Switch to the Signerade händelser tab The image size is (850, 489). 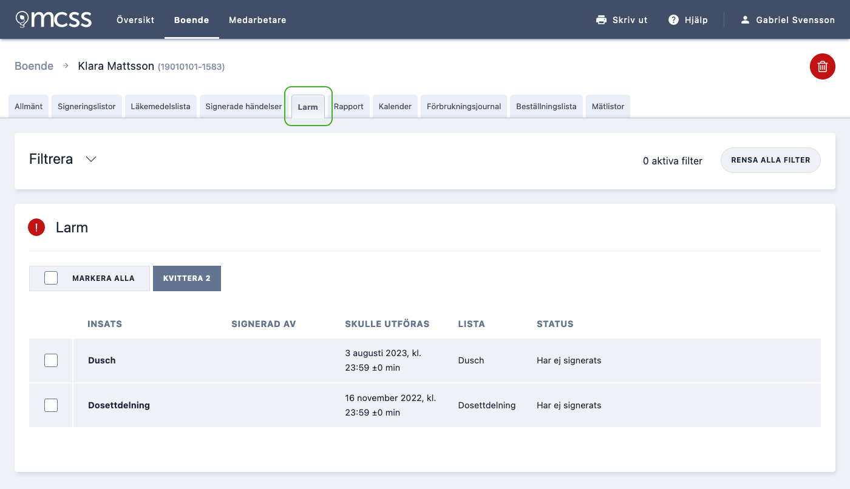(x=243, y=106)
